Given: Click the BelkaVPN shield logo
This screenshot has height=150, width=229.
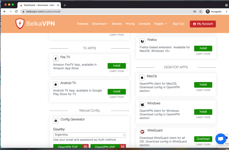Looking at the screenshot, I should tap(20, 24).
